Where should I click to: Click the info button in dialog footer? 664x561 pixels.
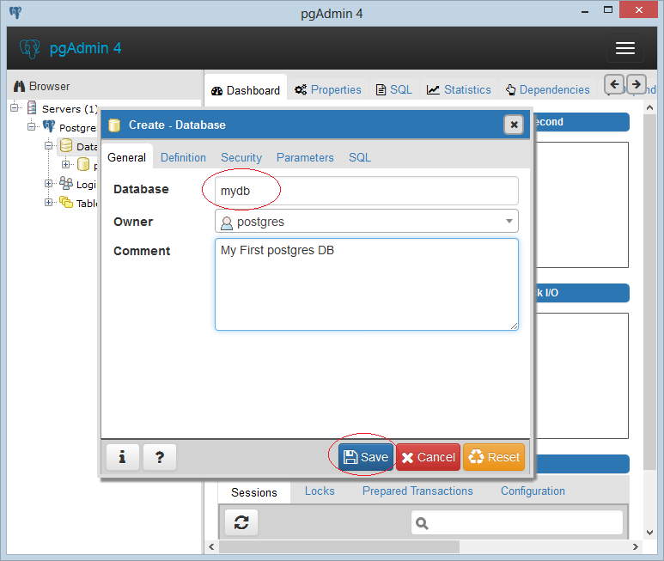coord(122,457)
